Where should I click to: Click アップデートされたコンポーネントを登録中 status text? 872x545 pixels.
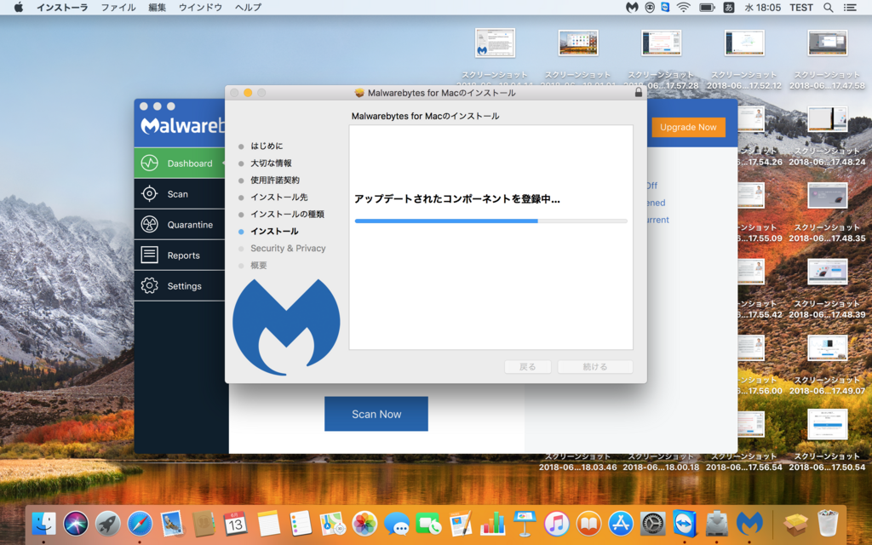point(457,198)
